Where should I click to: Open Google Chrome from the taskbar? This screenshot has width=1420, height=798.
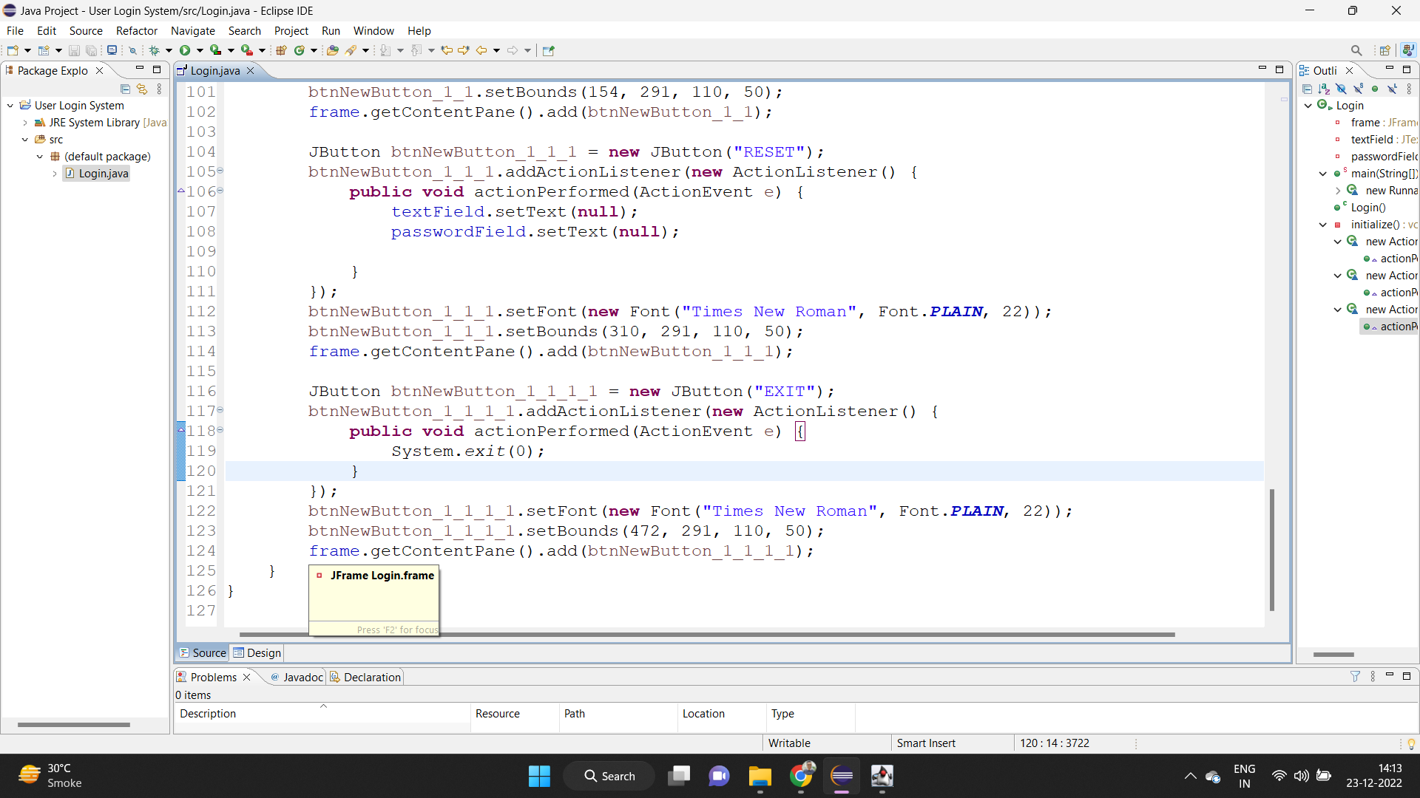(x=800, y=776)
